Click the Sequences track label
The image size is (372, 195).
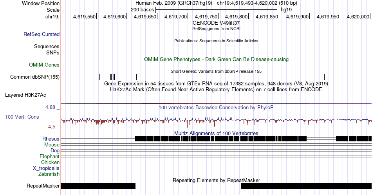point(47,46)
